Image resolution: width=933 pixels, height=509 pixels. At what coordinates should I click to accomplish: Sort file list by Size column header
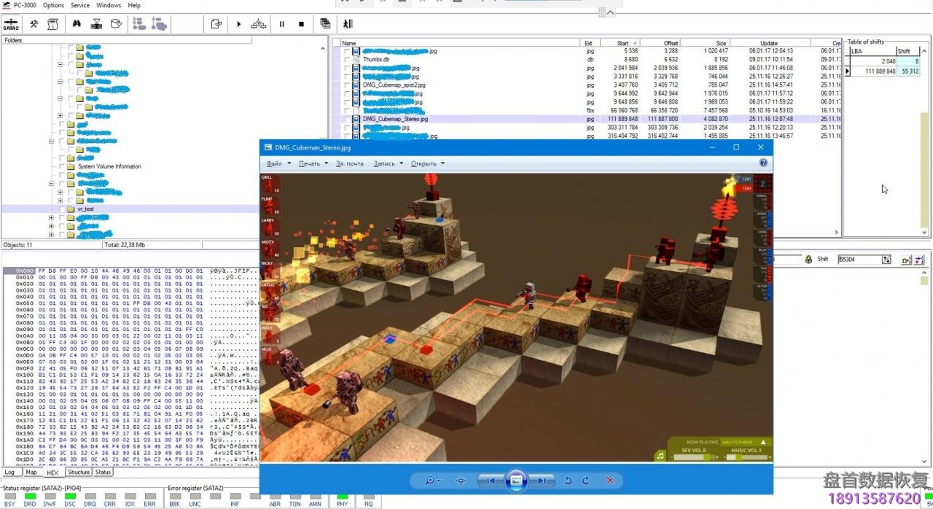pyautogui.click(x=720, y=43)
